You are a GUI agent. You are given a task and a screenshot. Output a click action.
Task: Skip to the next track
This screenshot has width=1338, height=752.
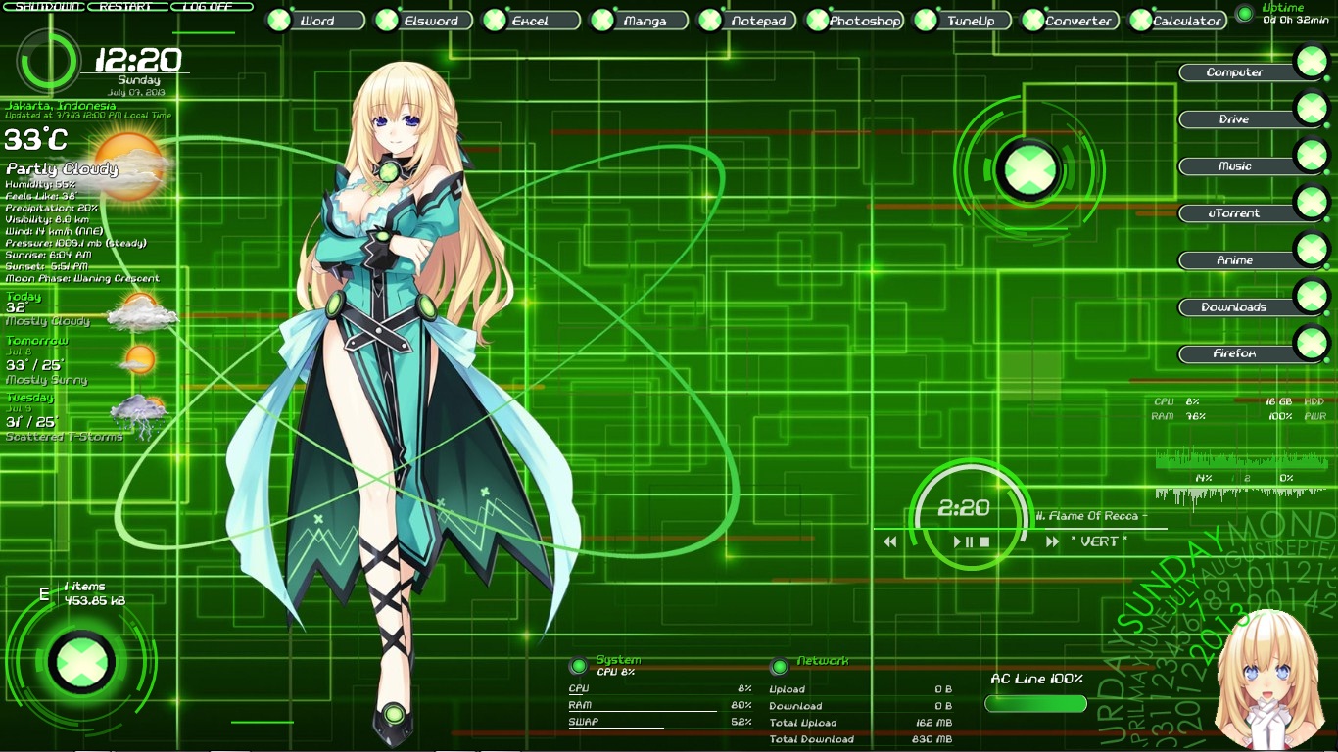point(1052,541)
